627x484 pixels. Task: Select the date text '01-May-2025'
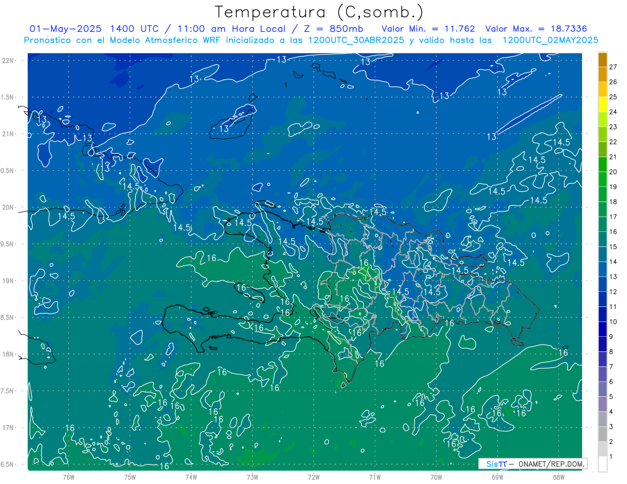tap(66, 29)
